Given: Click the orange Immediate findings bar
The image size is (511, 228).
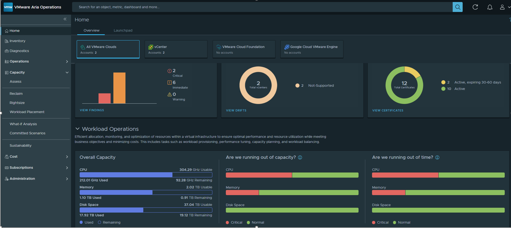Looking at the screenshot, I should [x=119, y=88].
